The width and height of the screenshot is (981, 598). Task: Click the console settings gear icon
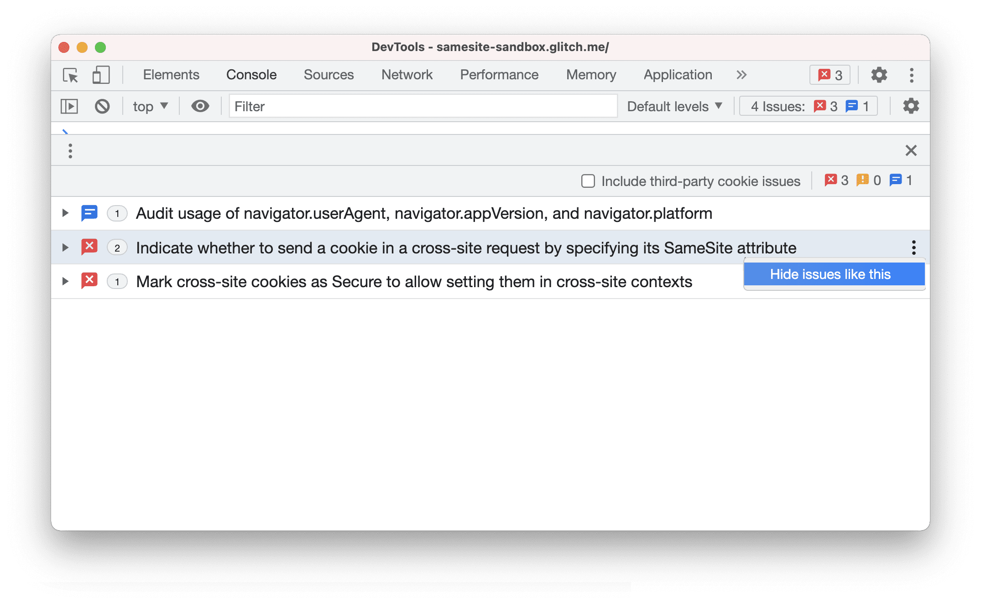(x=910, y=107)
